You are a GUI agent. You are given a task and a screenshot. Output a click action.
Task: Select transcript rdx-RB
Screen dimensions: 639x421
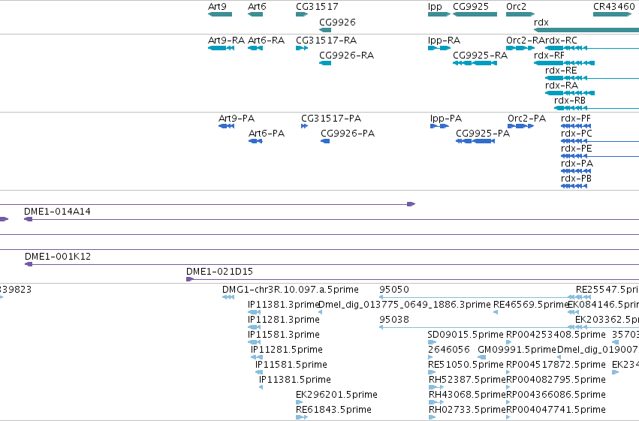coord(597,108)
